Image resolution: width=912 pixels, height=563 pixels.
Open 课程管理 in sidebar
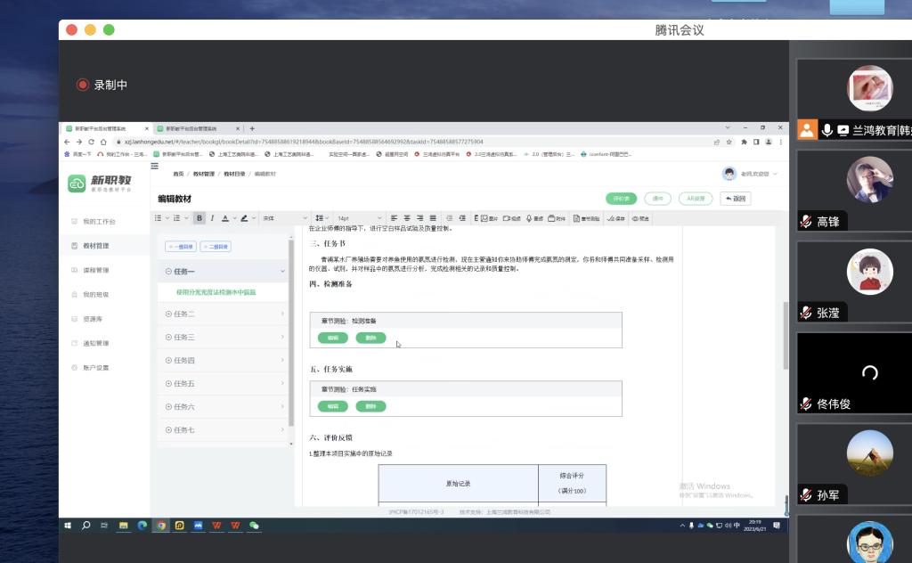(96, 270)
